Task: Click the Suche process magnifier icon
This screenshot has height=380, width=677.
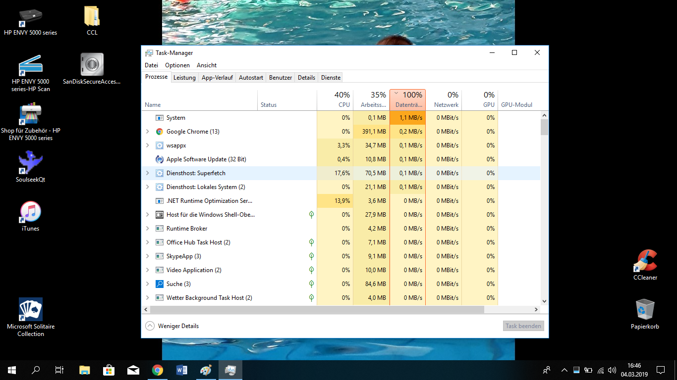Action: click(x=160, y=284)
